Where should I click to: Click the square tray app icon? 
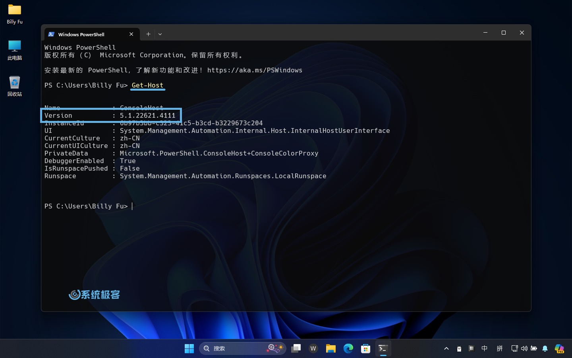[472, 348]
